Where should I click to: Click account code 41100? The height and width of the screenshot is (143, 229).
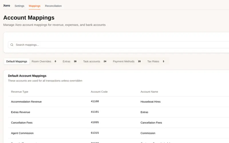pos(95,102)
